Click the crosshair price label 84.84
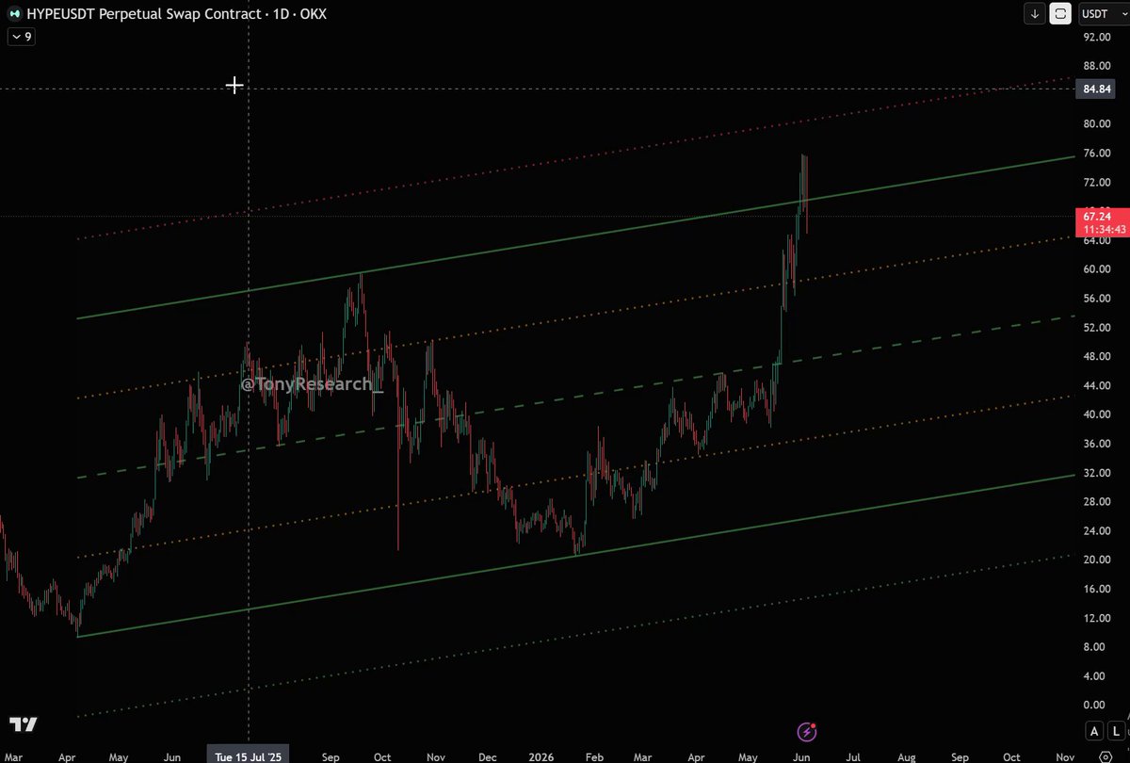Screen dimensions: 1130x763 pyautogui.click(x=1098, y=89)
